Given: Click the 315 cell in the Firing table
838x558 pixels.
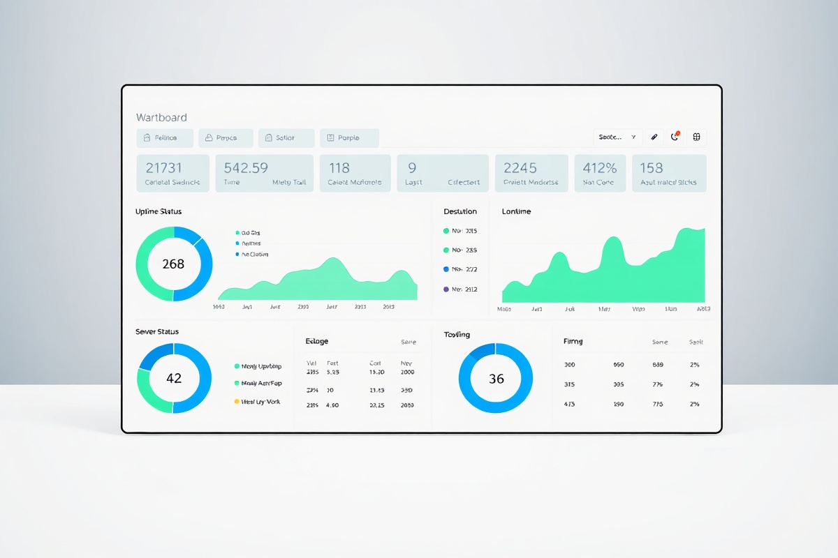Looking at the screenshot, I should (569, 384).
